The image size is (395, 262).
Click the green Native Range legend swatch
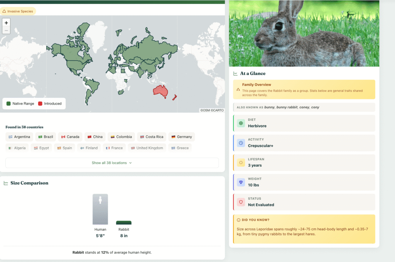(x=8, y=103)
